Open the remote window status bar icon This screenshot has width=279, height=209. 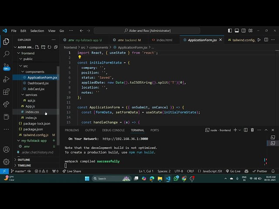pos(4,171)
